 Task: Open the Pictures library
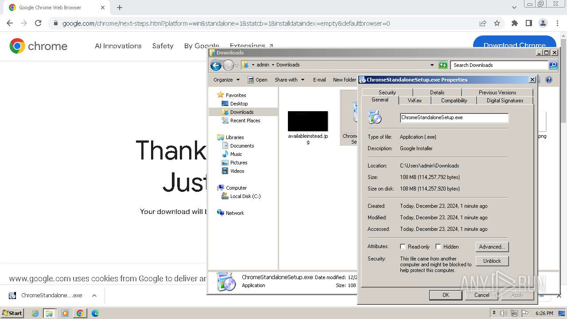239,163
